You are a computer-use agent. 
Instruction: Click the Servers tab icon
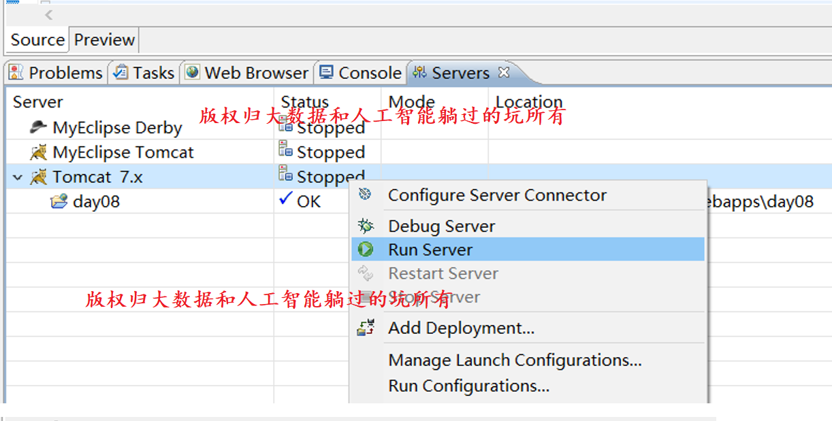click(x=419, y=72)
